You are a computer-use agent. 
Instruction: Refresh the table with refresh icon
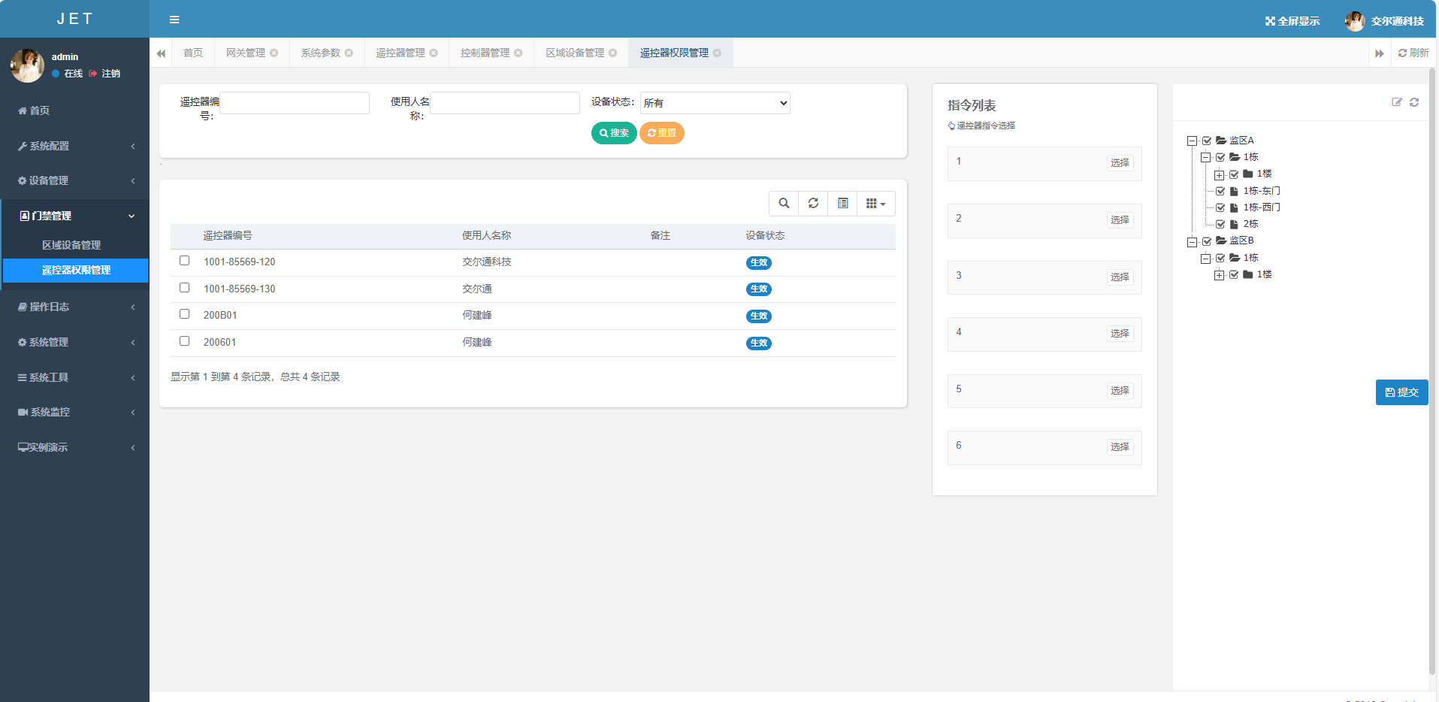coord(813,203)
